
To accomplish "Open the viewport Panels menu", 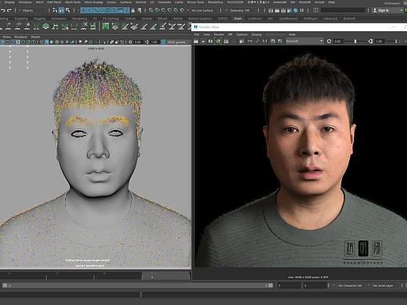I will tap(36, 37).
